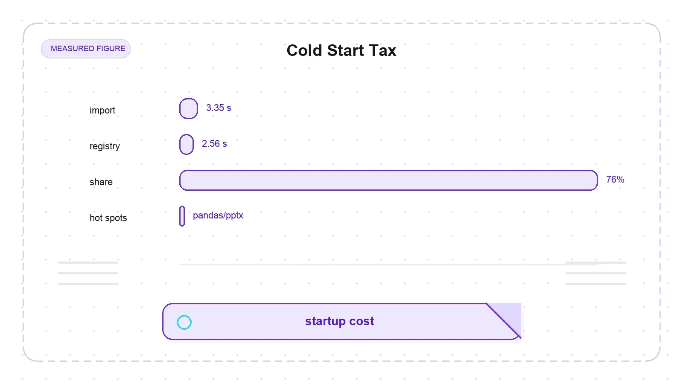Viewport: 683px width, 384px height.
Task: Click the horizontal divider line under the chart
Action: 388,265
